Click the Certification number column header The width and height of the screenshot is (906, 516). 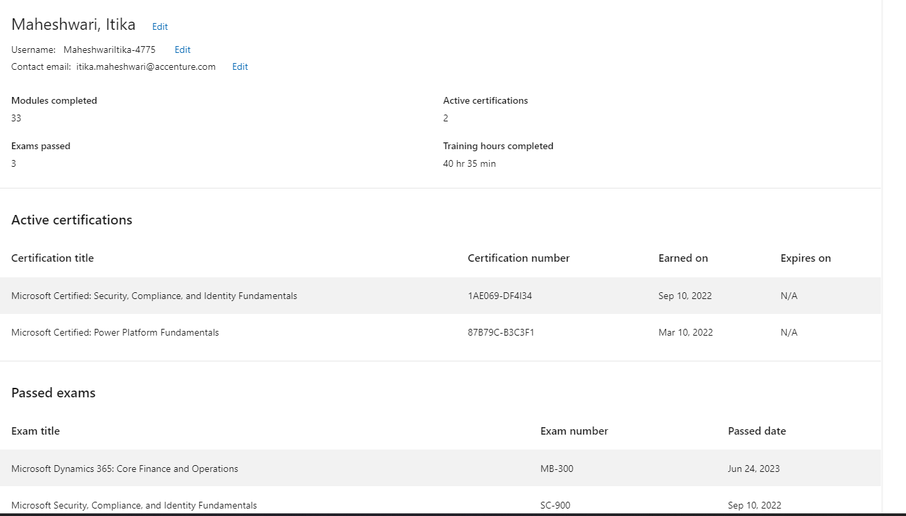click(519, 258)
